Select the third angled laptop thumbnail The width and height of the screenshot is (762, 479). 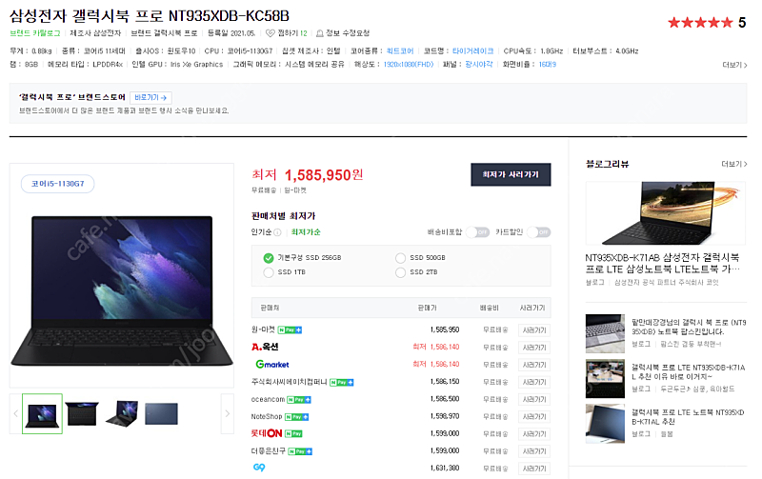pyautogui.click(x=122, y=414)
